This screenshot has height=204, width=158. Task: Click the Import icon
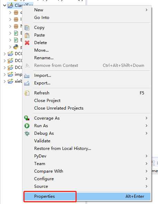pyautogui.click(x=27, y=75)
